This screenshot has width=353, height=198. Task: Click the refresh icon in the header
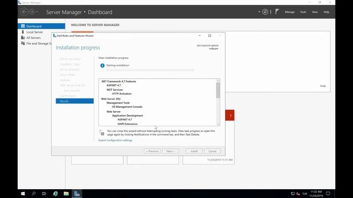(x=265, y=12)
